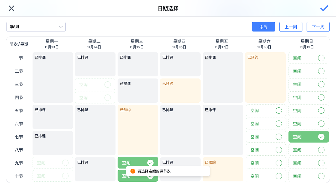Viewport: 336px width, 189px height.
Task: Click the 下一周 button
Action: coord(318,27)
